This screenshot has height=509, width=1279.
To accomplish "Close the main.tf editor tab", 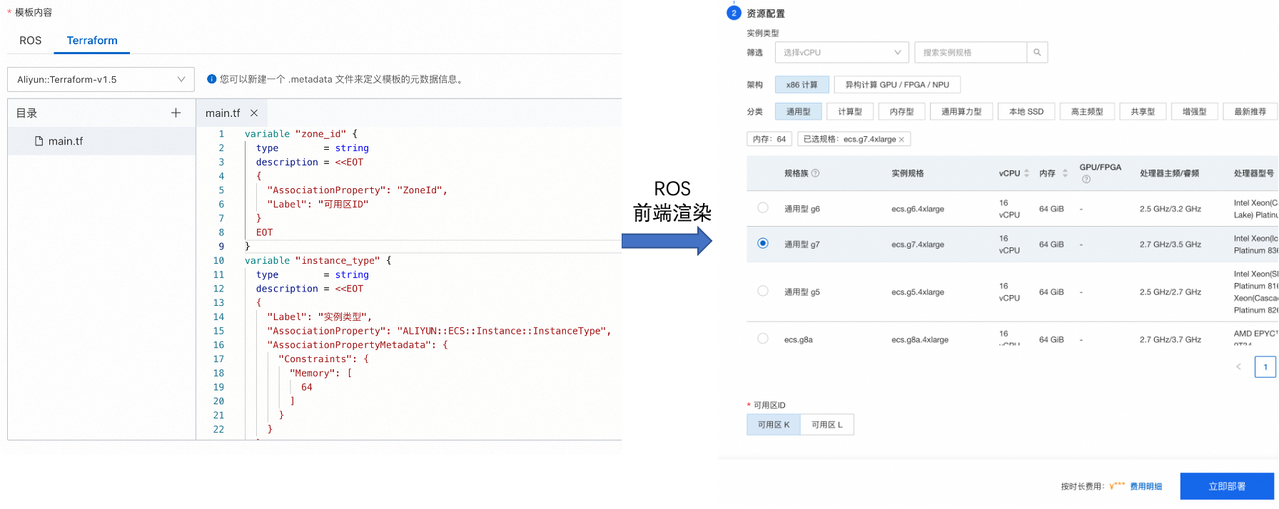I will pyautogui.click(x=254, y=113).
